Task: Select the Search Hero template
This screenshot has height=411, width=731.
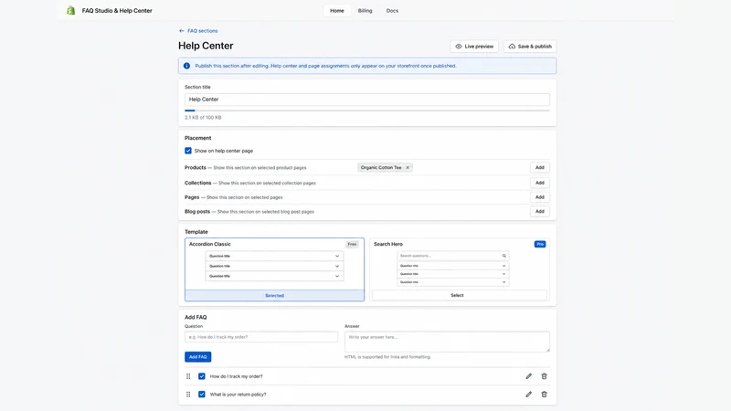Action: point(460,295)
